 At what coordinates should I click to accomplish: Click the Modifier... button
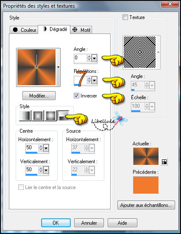pos(39,95)
